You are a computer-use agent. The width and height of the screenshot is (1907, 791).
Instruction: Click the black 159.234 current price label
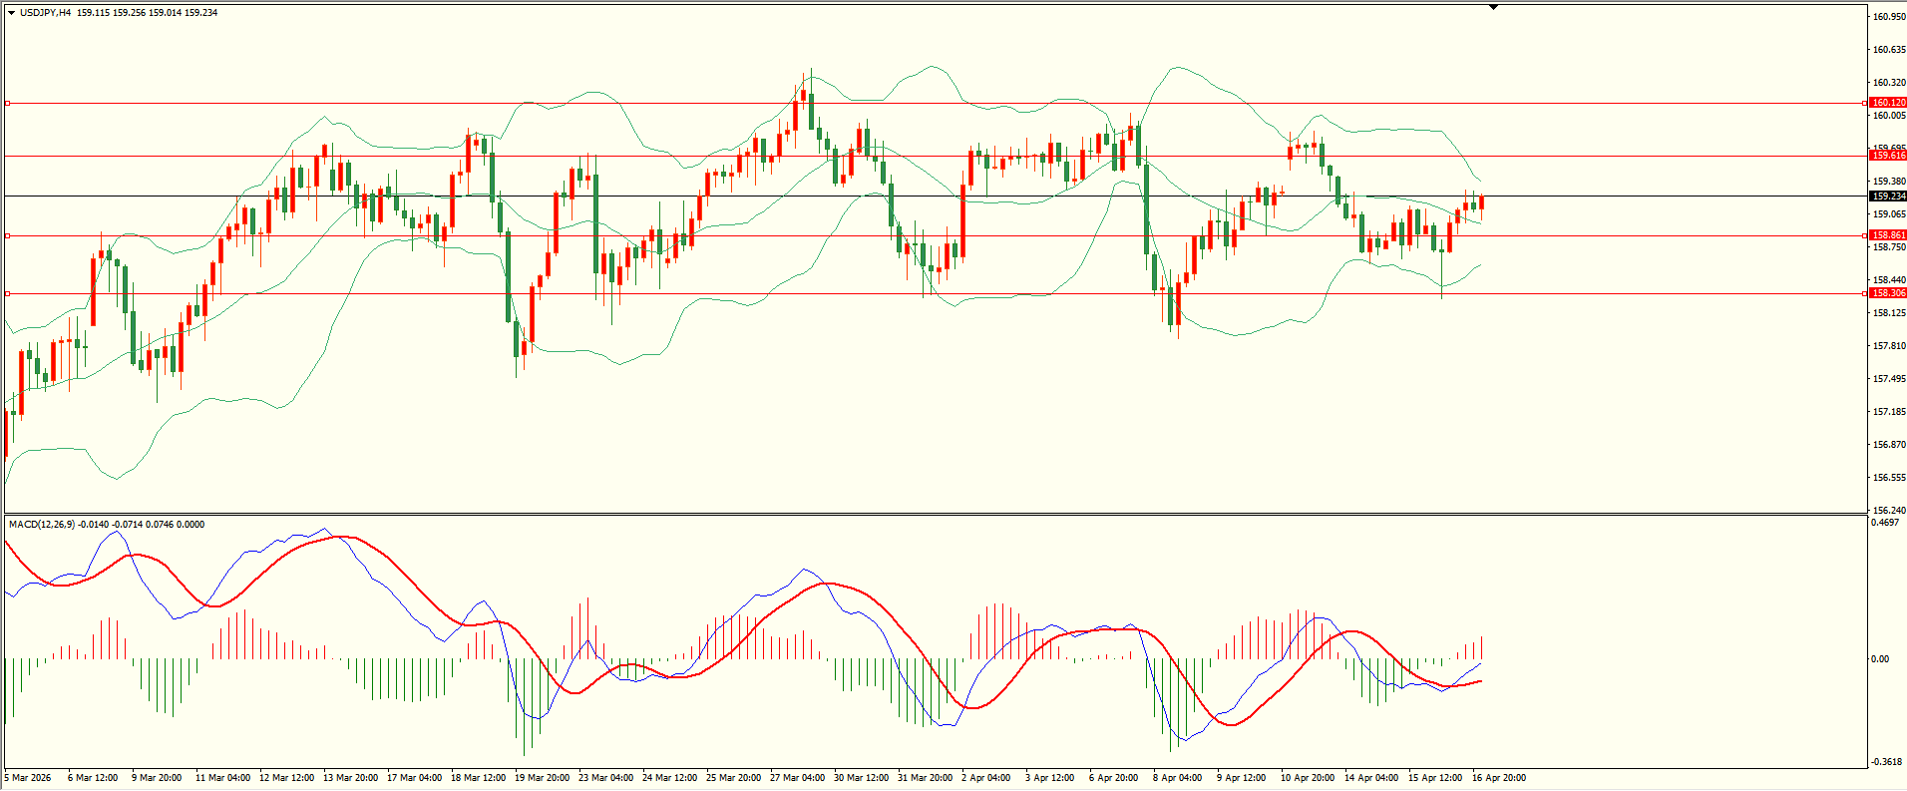[x=1888, y=197]
